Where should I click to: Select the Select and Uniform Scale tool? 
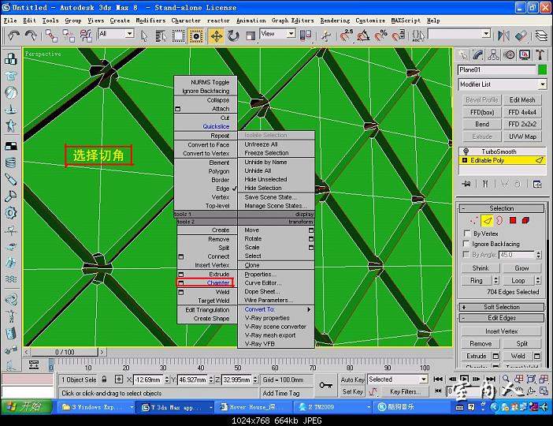coord(250,36)
